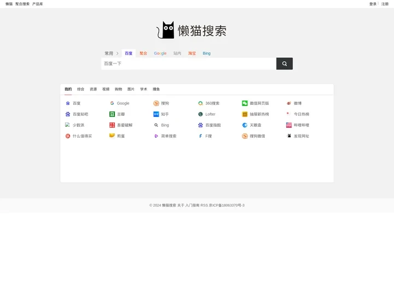Open the 百度 site icon
394x295 pixels.
[x=68, y=103]
